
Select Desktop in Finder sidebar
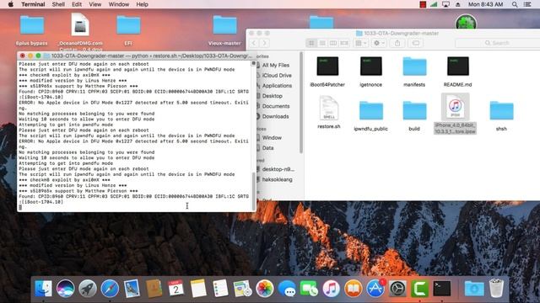click(x=272, y=96)
